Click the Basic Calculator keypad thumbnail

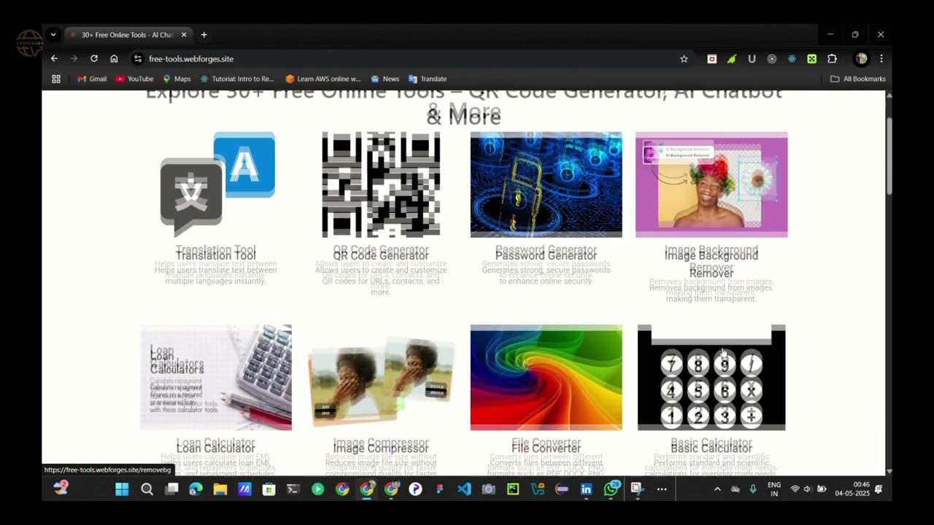pyautogui.click(x=711, y=377)
